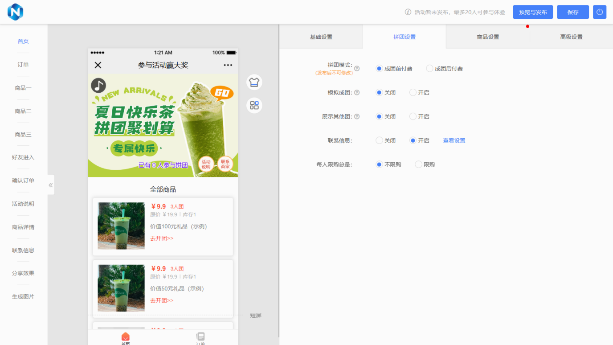Image resolution: width=613 pixels, height=345 pixels.
Task: Click help icon beside 拼团模式
Action: pos(357,69)
